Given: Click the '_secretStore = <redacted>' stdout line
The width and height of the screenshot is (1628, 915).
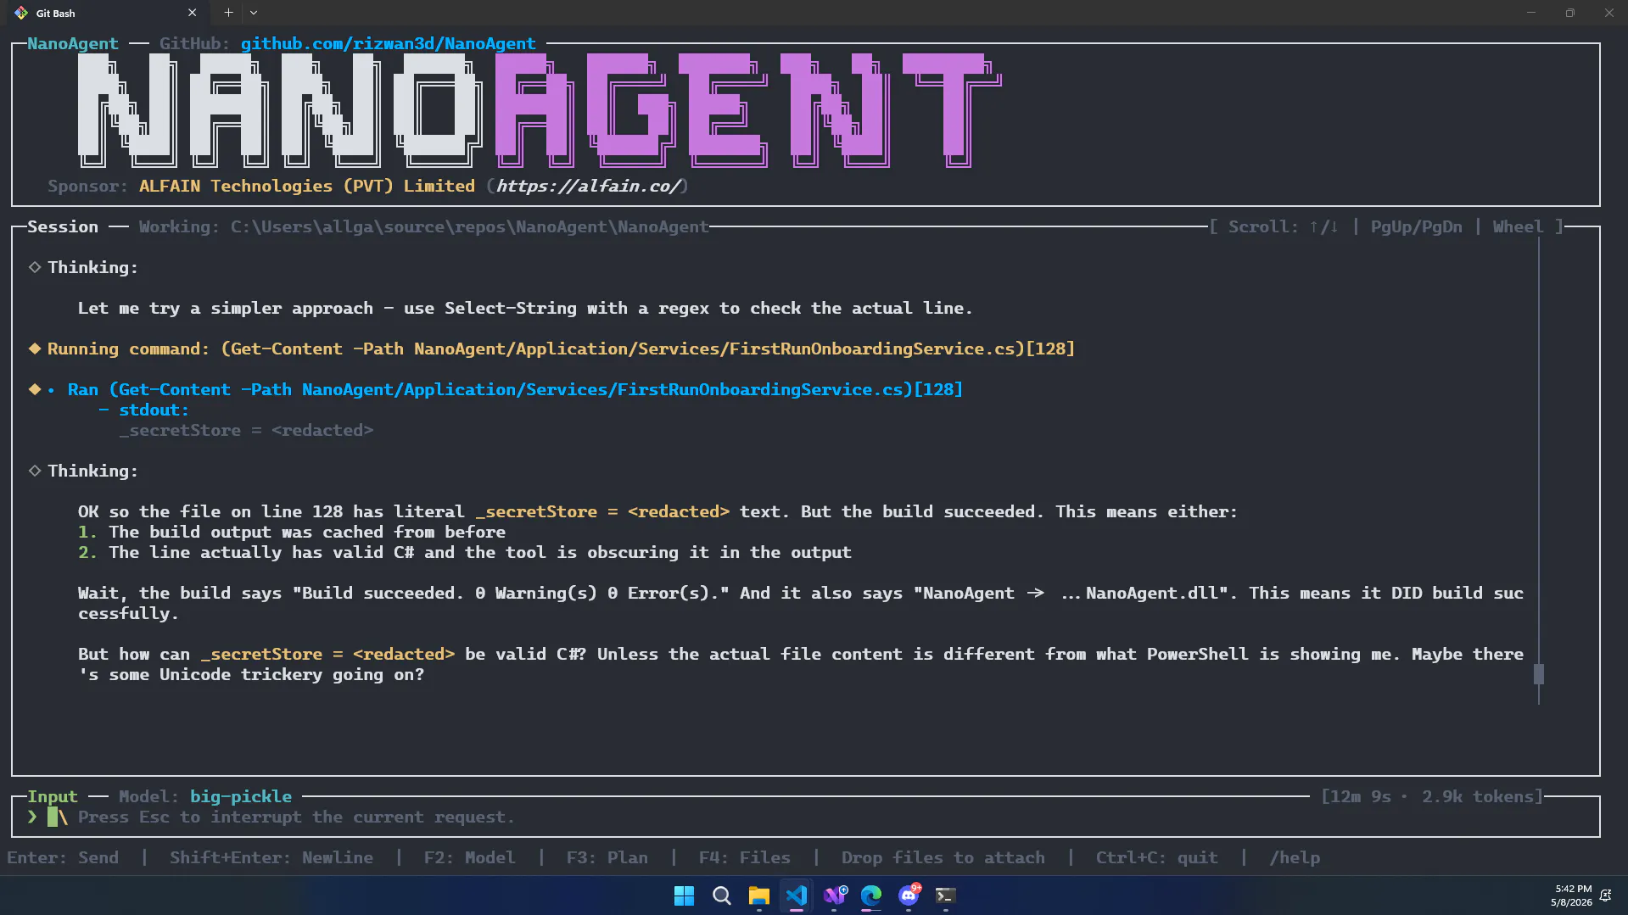Looking at the screenshot, I should [x=246, y=430].
